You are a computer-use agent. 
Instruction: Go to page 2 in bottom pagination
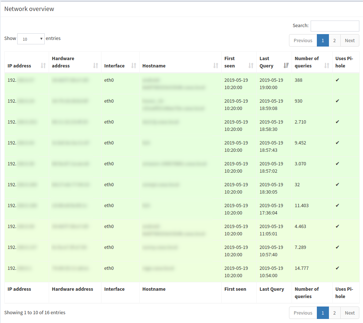point(334,313)
